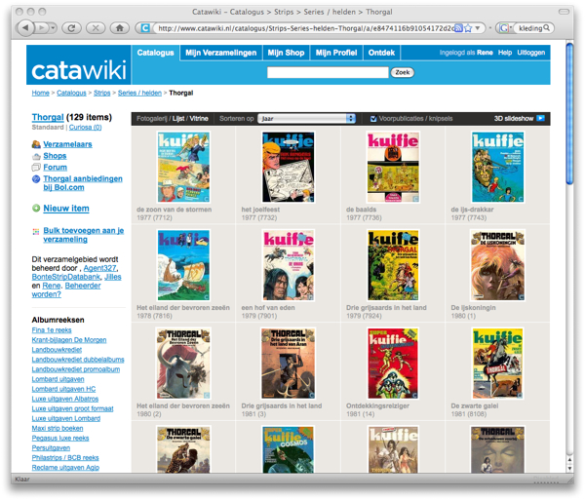The height and width of the screenshot is (500, 585).
Task: Toggle Voorpublicaties / knipsels checkbox
Action: 373,119
